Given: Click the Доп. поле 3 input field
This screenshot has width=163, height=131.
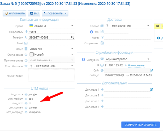Looking at the screenshot, I should [x=127, y=101].
